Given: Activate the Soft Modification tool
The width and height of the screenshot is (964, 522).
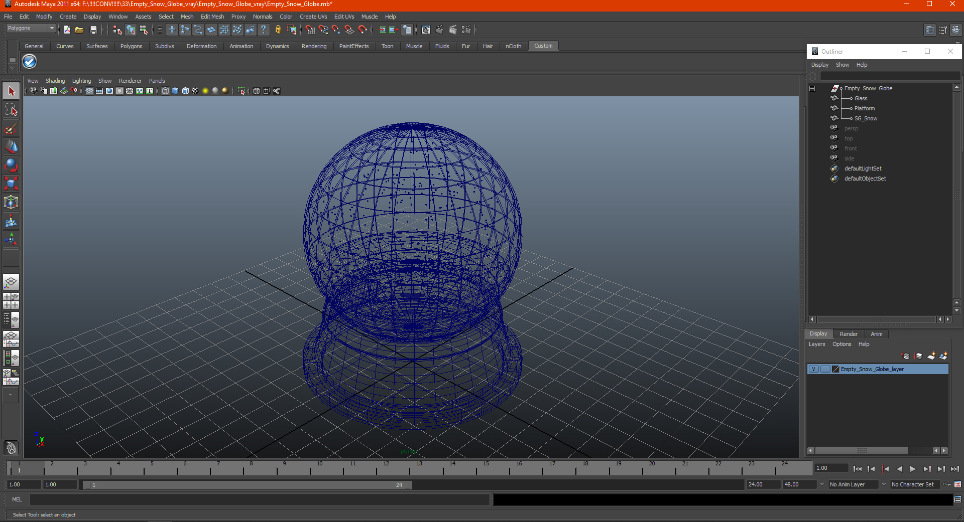Looking at the screenshot, I should pyautogui.click(x=11, y=221).
